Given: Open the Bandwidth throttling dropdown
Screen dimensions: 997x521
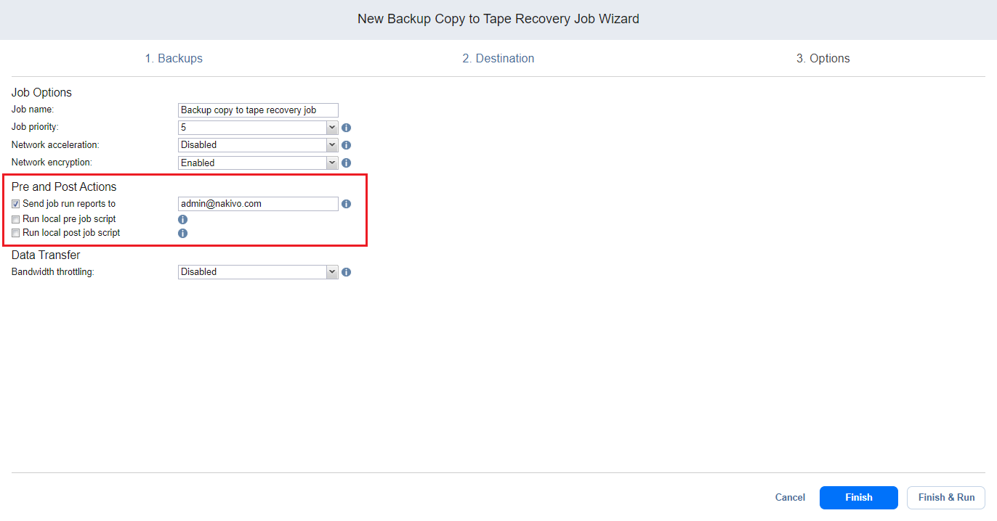Looking at the screenshot, I should [258, 272].
